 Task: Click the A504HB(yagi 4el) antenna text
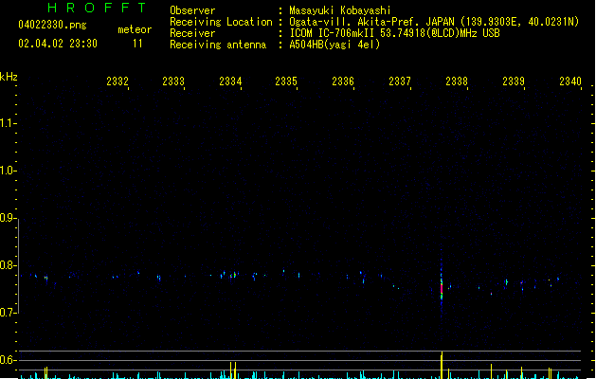[x=334, y=45]
